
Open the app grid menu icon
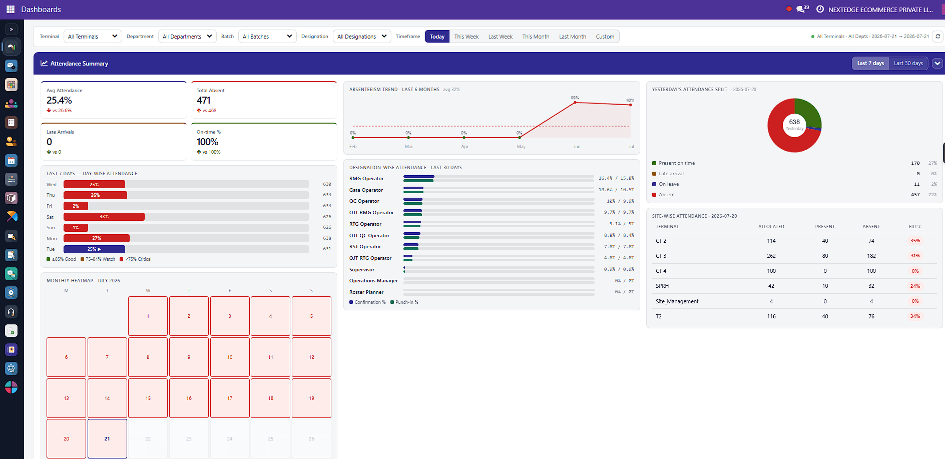click(x=11, y=9)
